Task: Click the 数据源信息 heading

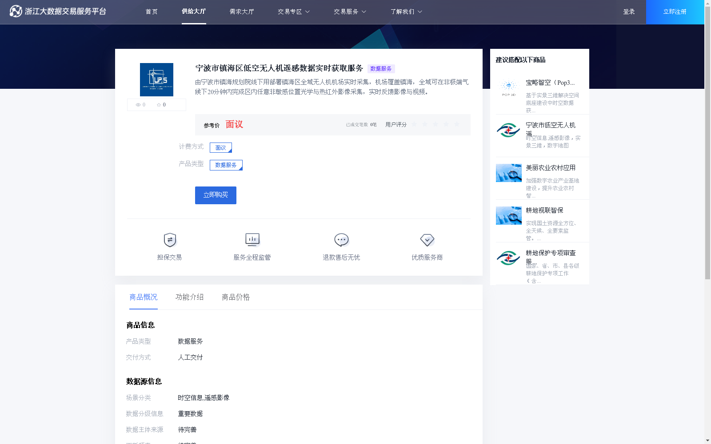Action: 144,381
